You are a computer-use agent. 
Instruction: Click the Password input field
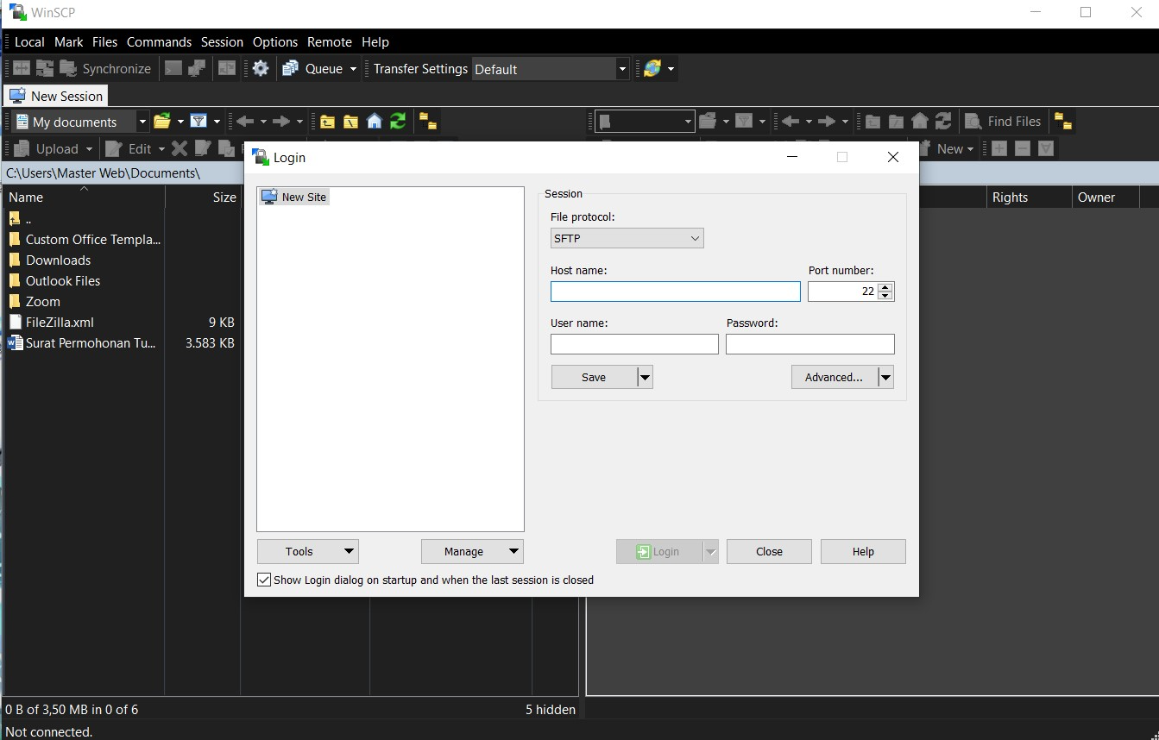(x=810, y=344)
